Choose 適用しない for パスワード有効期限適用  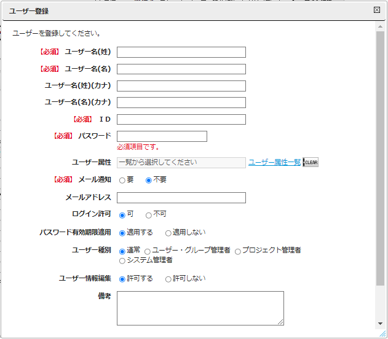coord(168,233)
